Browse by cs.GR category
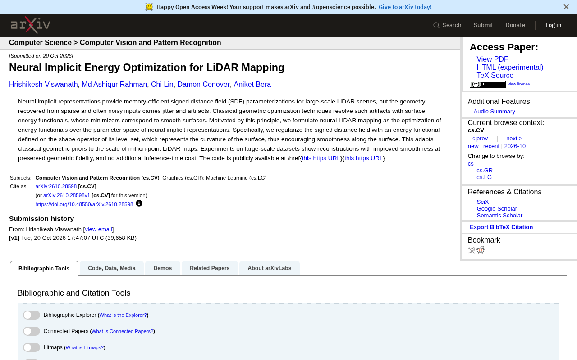577x360 pixels. pos(485,171)
